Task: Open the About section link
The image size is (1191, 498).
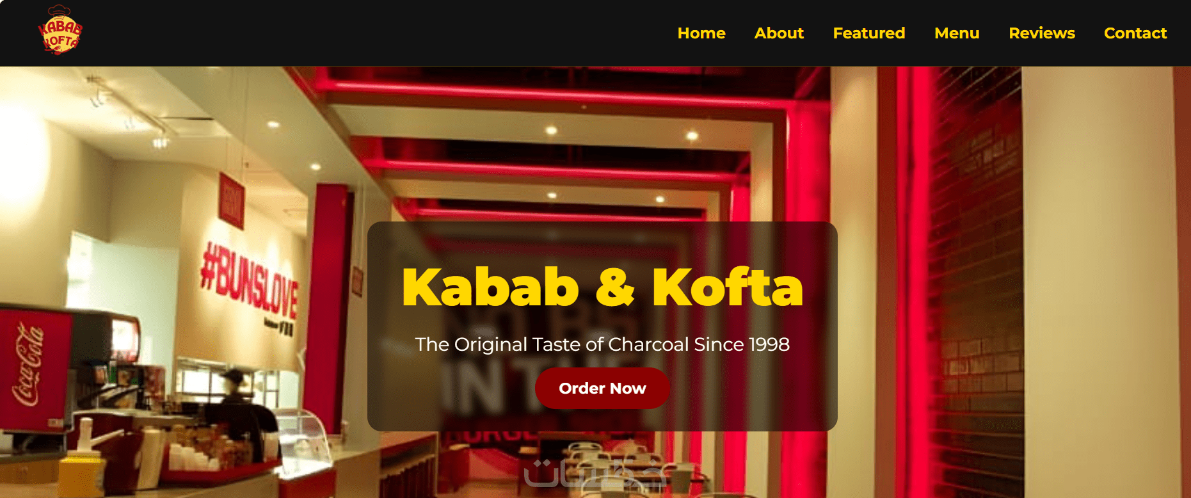Action: 779,33
